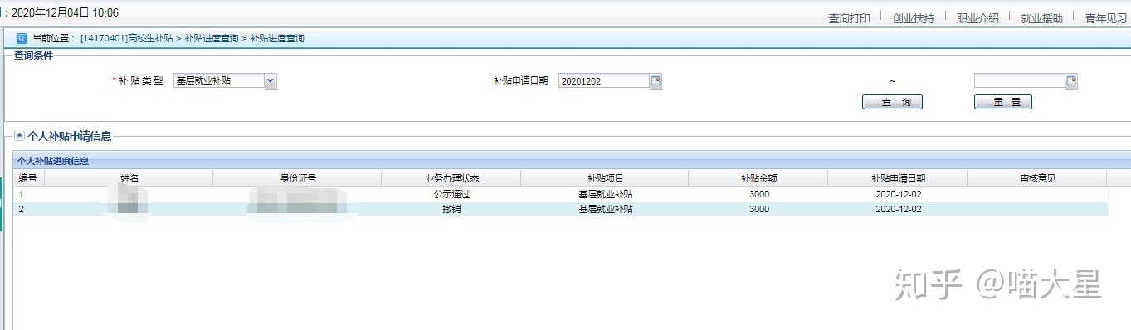Sort by the 编号 column header
The height and width of the screenshot is (330, 1131).
click(x=28, y=178)
